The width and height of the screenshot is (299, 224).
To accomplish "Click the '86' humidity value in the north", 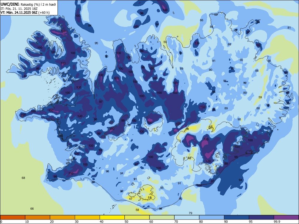I will pyautogui.click(x=202, y=20).
